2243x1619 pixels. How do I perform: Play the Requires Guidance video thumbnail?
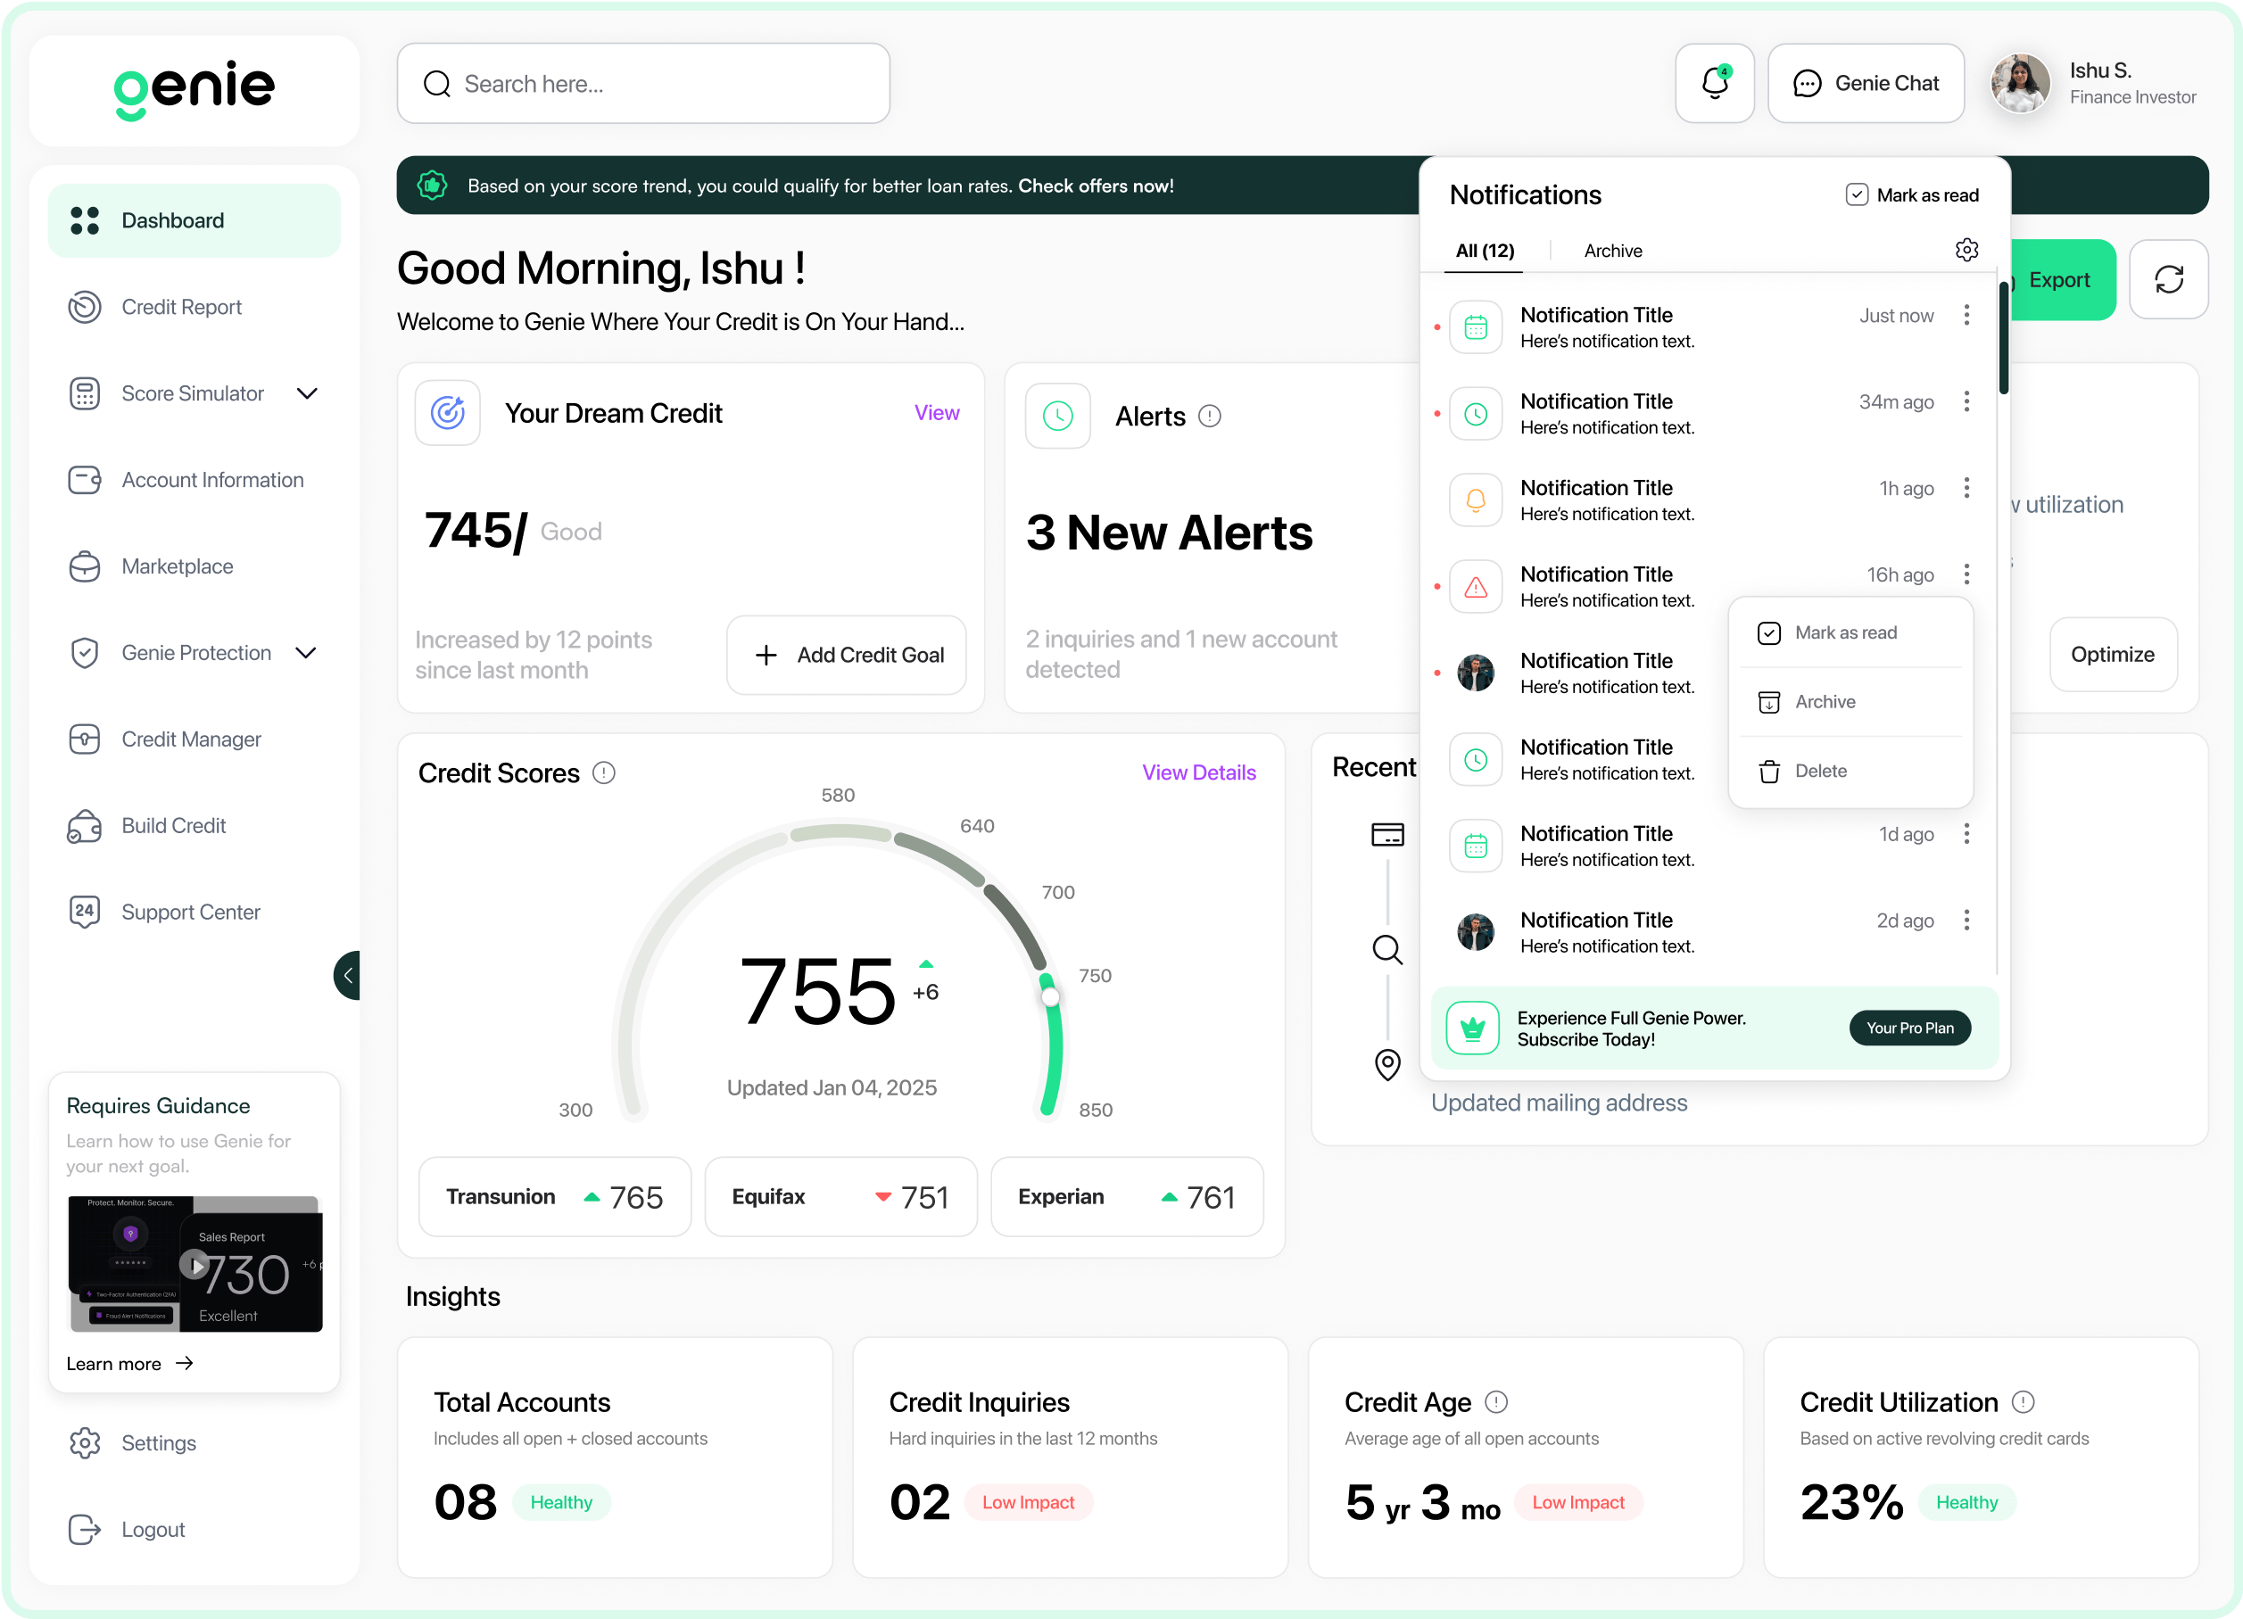coord(195,1264)
